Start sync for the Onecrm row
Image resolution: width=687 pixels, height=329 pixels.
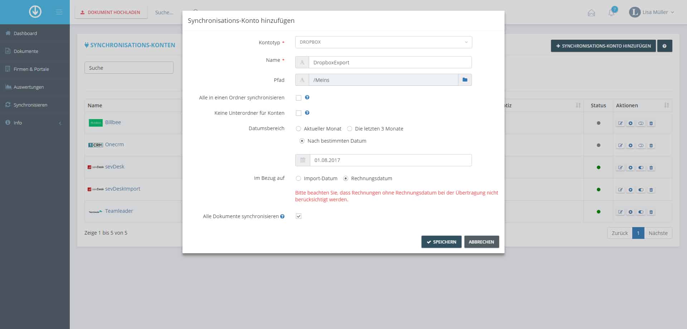coord(630,146)
